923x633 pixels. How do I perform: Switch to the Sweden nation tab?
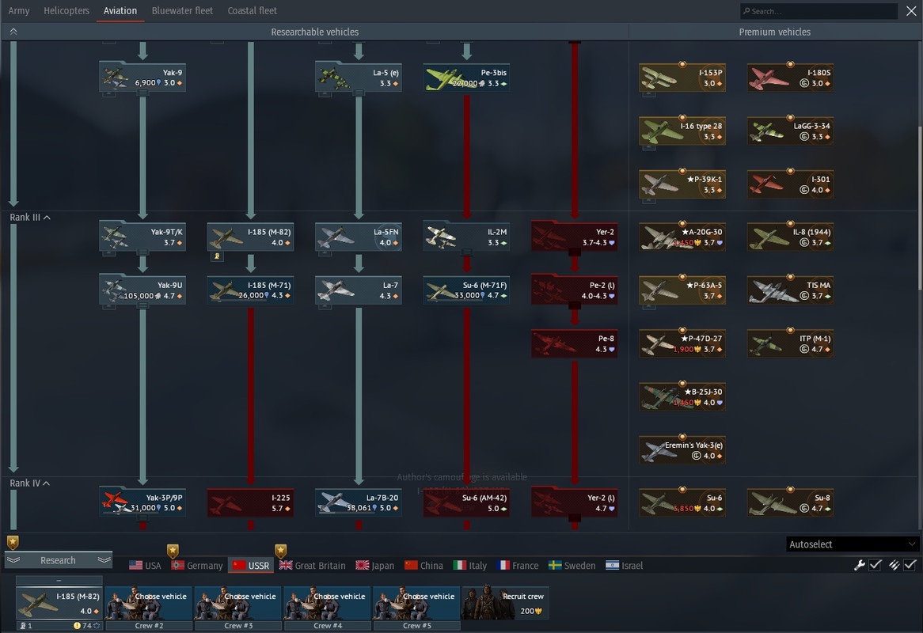[572, 565]
